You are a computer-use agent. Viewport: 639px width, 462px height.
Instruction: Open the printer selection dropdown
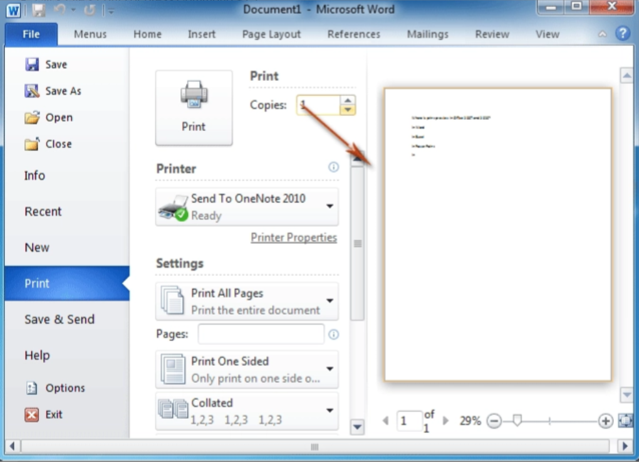[x=330, y=207]
